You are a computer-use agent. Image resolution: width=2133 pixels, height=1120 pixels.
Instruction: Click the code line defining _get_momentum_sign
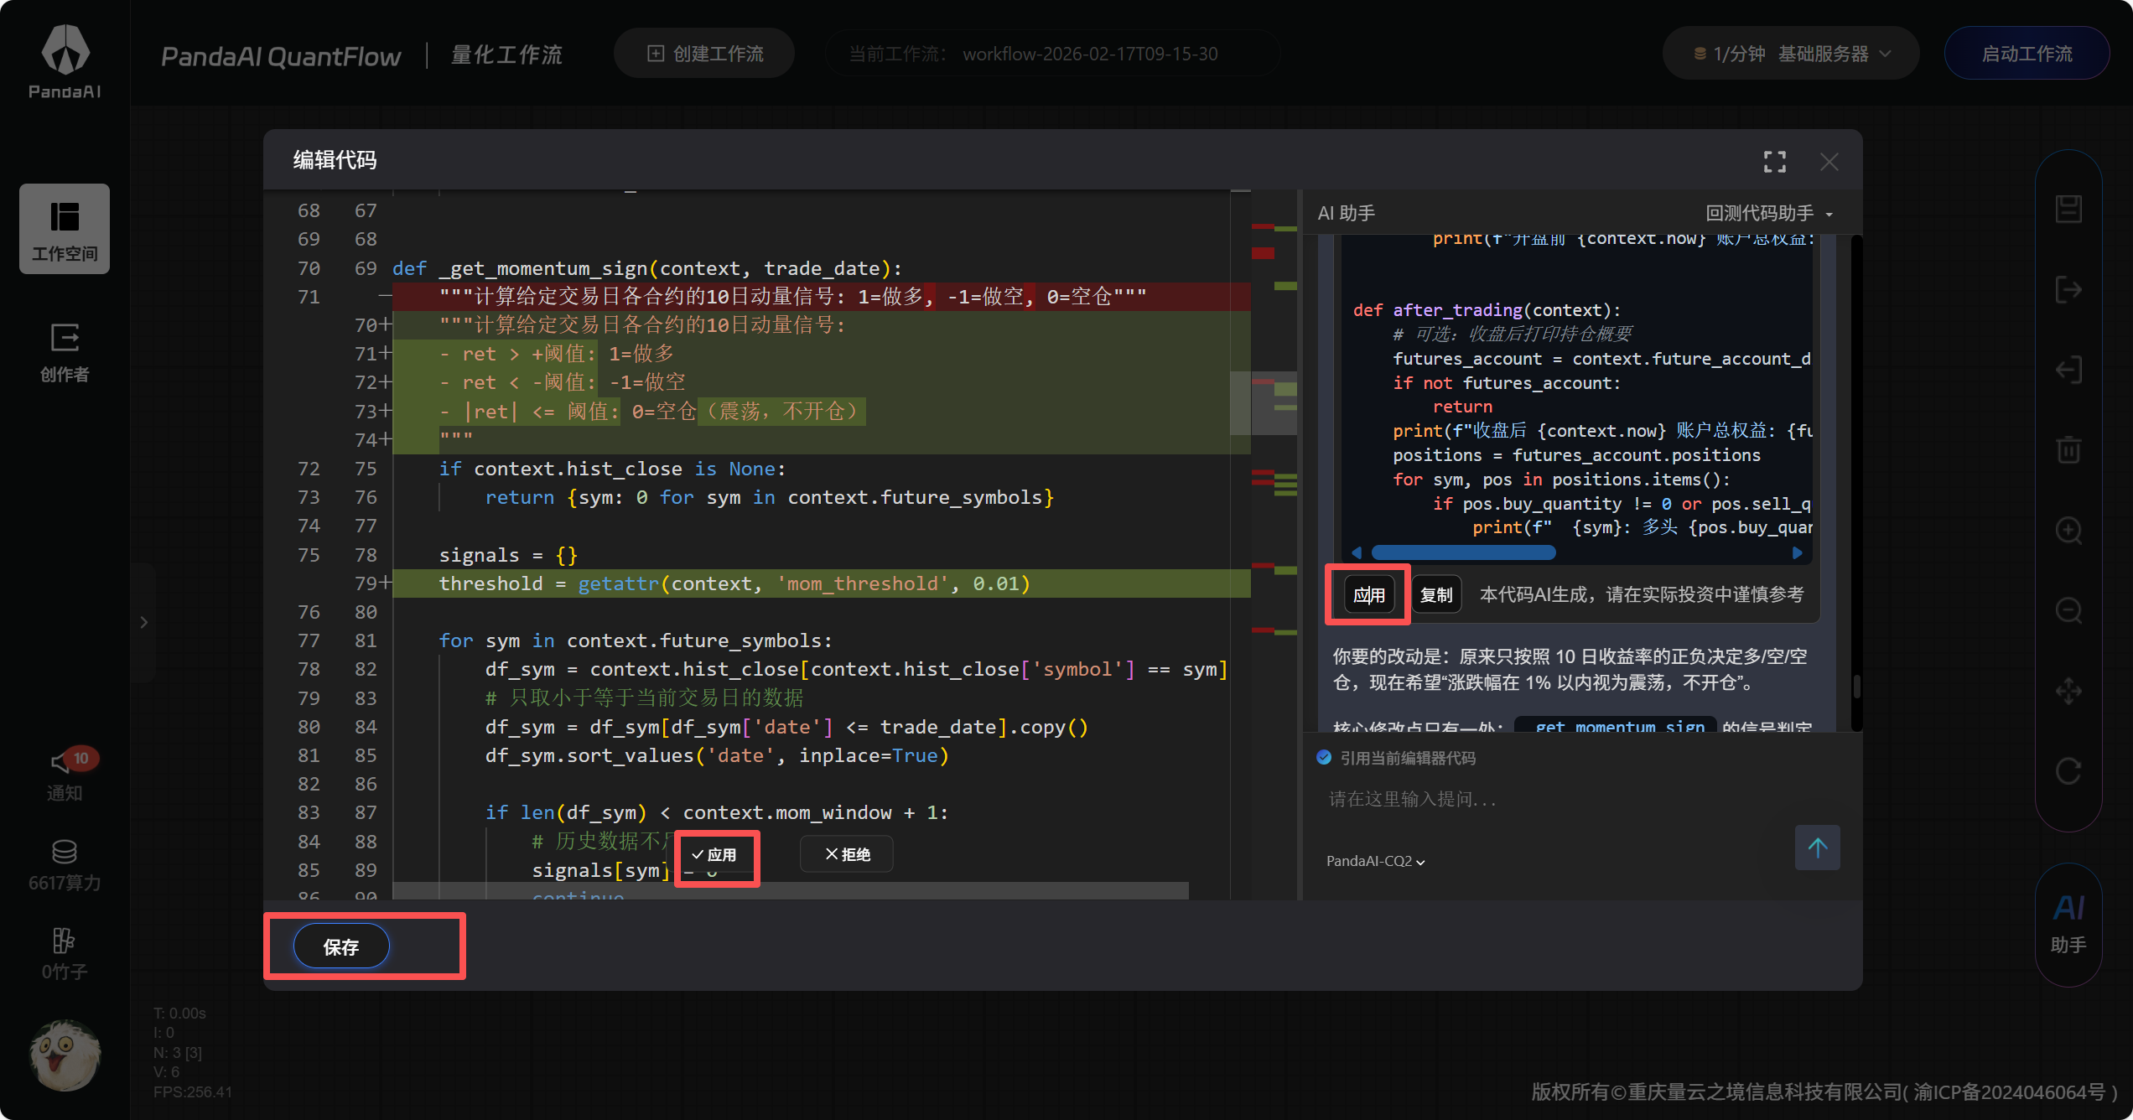pos(646,268)
